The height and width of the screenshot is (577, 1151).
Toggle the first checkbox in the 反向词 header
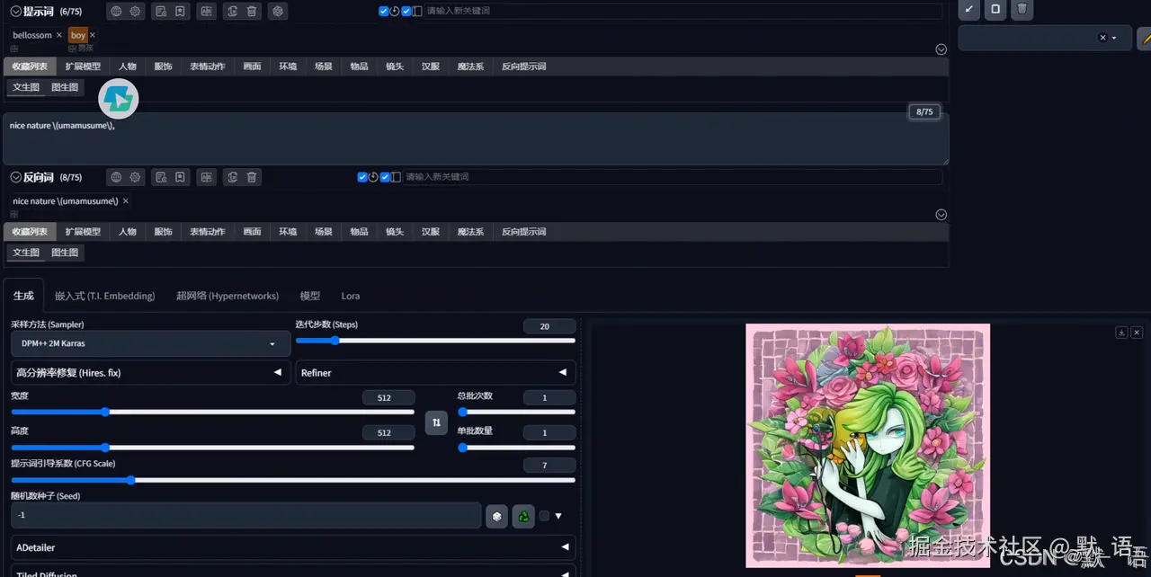coord(362,177)
